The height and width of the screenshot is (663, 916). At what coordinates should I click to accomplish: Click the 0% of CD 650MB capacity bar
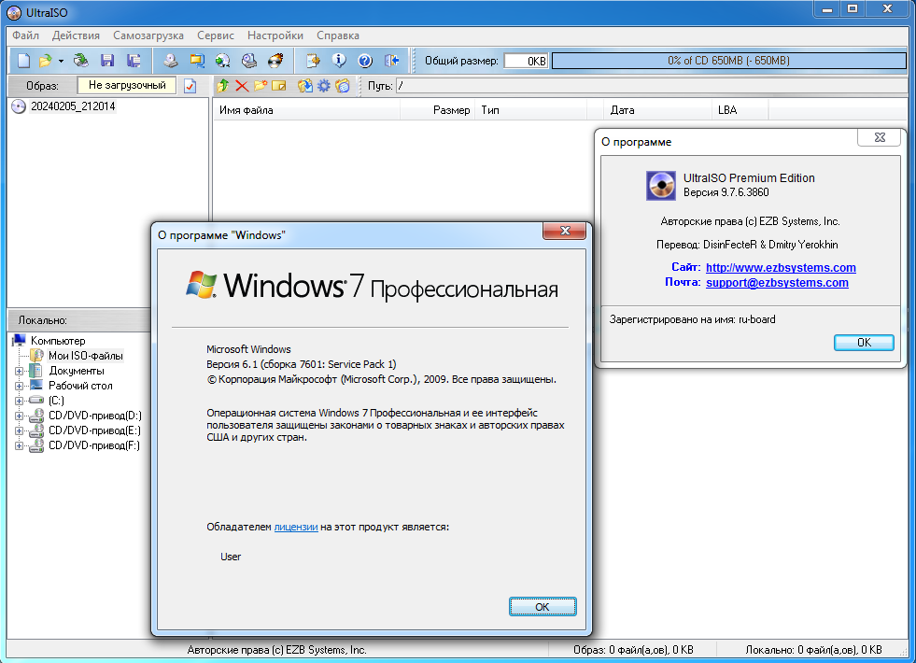(729, 61)
